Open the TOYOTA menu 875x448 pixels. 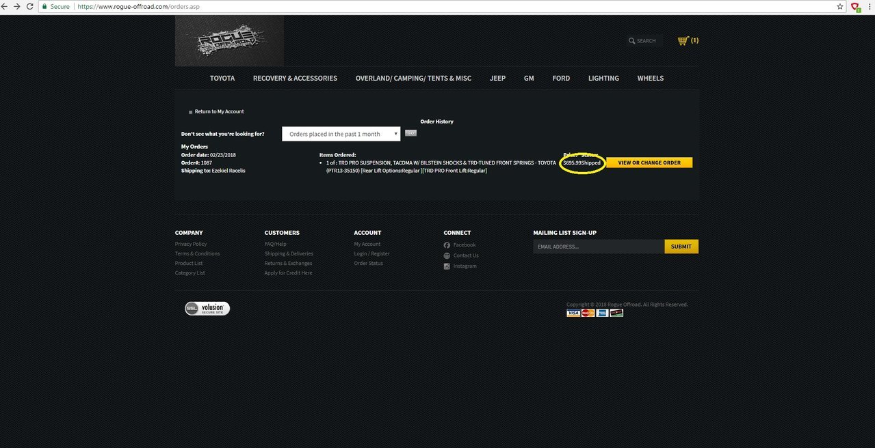pos(222,79)
